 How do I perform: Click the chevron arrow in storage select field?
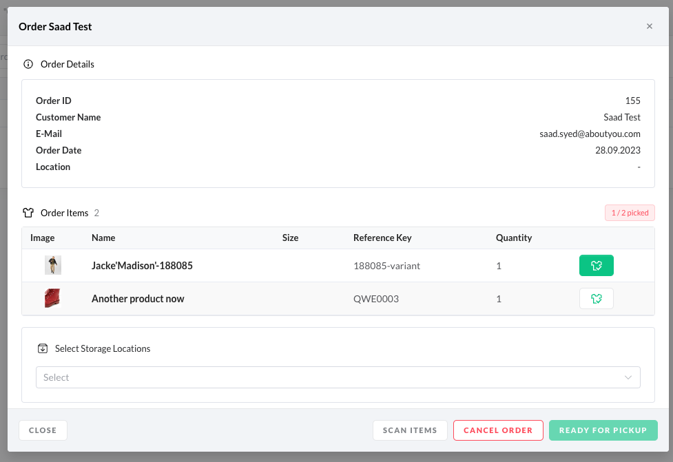click(x=628, y=377)
